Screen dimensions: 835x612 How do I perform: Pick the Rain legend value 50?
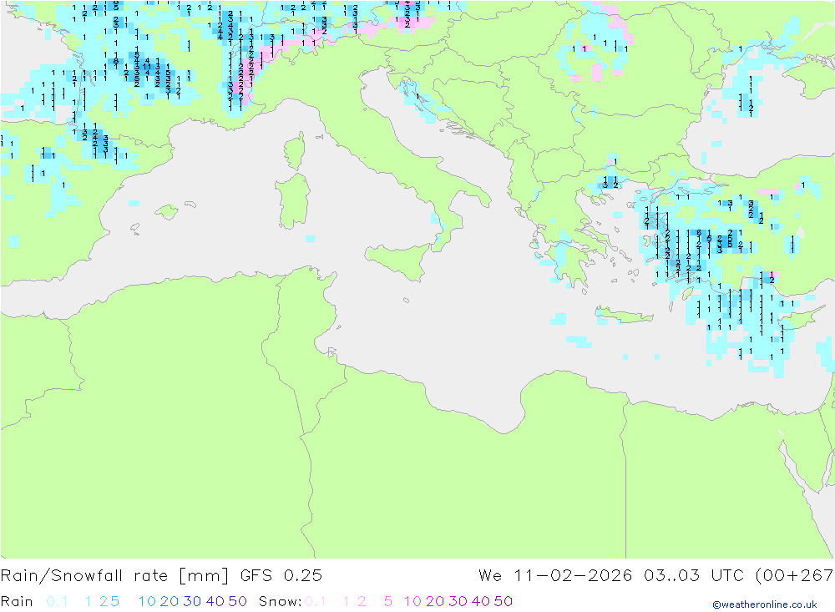237,601
